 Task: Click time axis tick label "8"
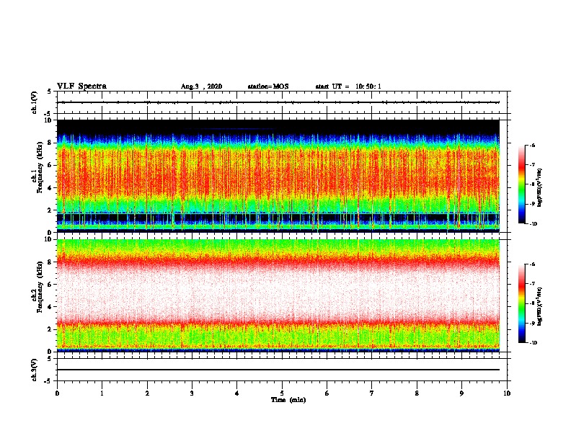[417, 393]
